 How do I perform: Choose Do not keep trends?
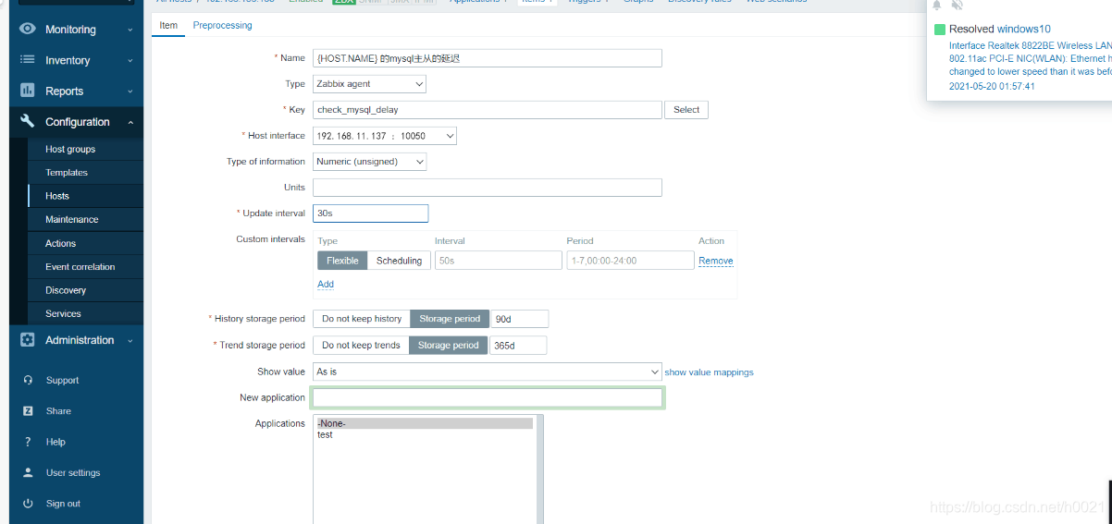pyautogui.click(x=361, y=345)
